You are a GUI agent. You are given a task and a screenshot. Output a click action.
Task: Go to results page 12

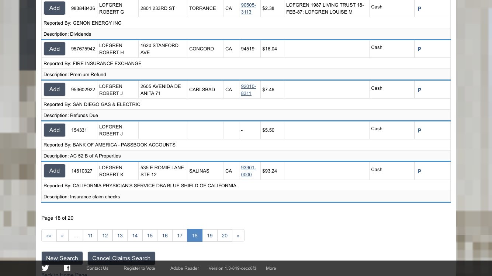pos(105,236)
